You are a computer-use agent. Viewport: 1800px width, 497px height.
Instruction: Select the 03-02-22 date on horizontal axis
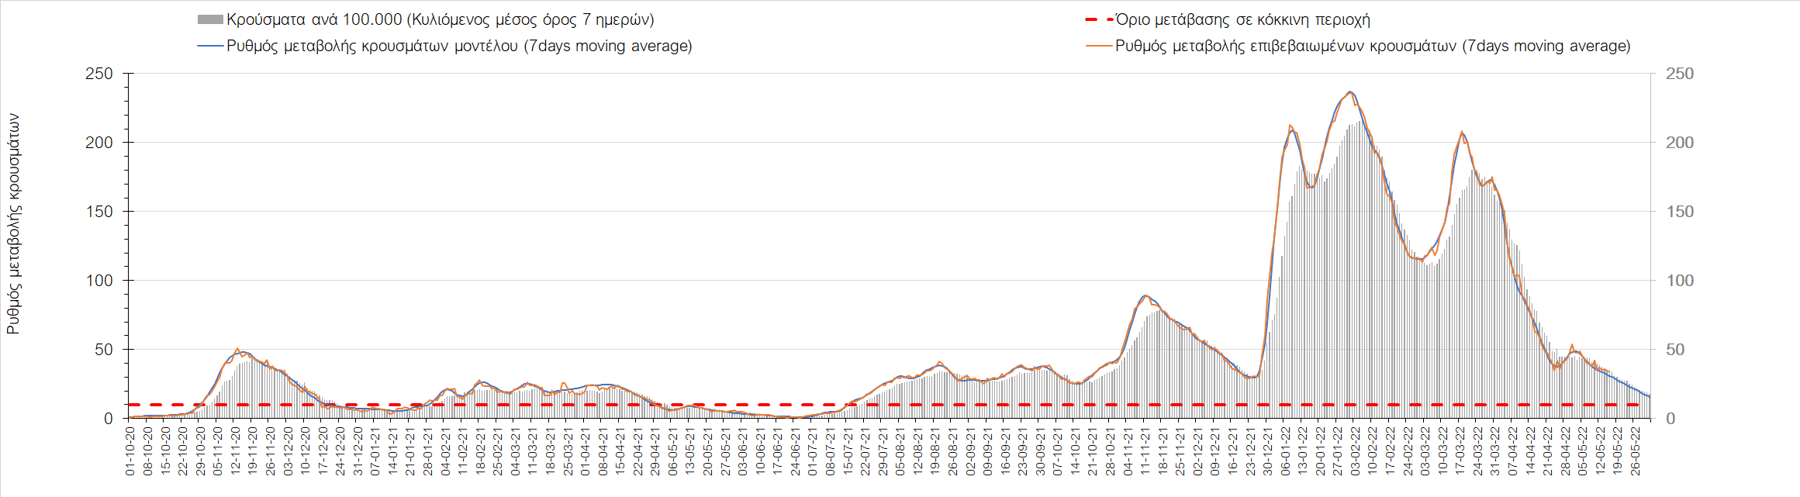(x=1355, y=451)
